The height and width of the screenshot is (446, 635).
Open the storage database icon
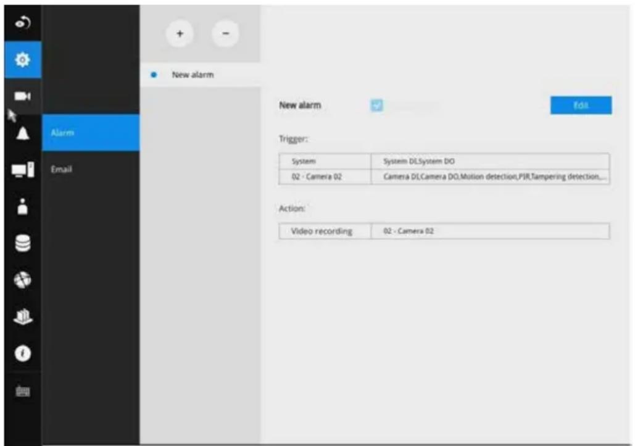[23, 243]
